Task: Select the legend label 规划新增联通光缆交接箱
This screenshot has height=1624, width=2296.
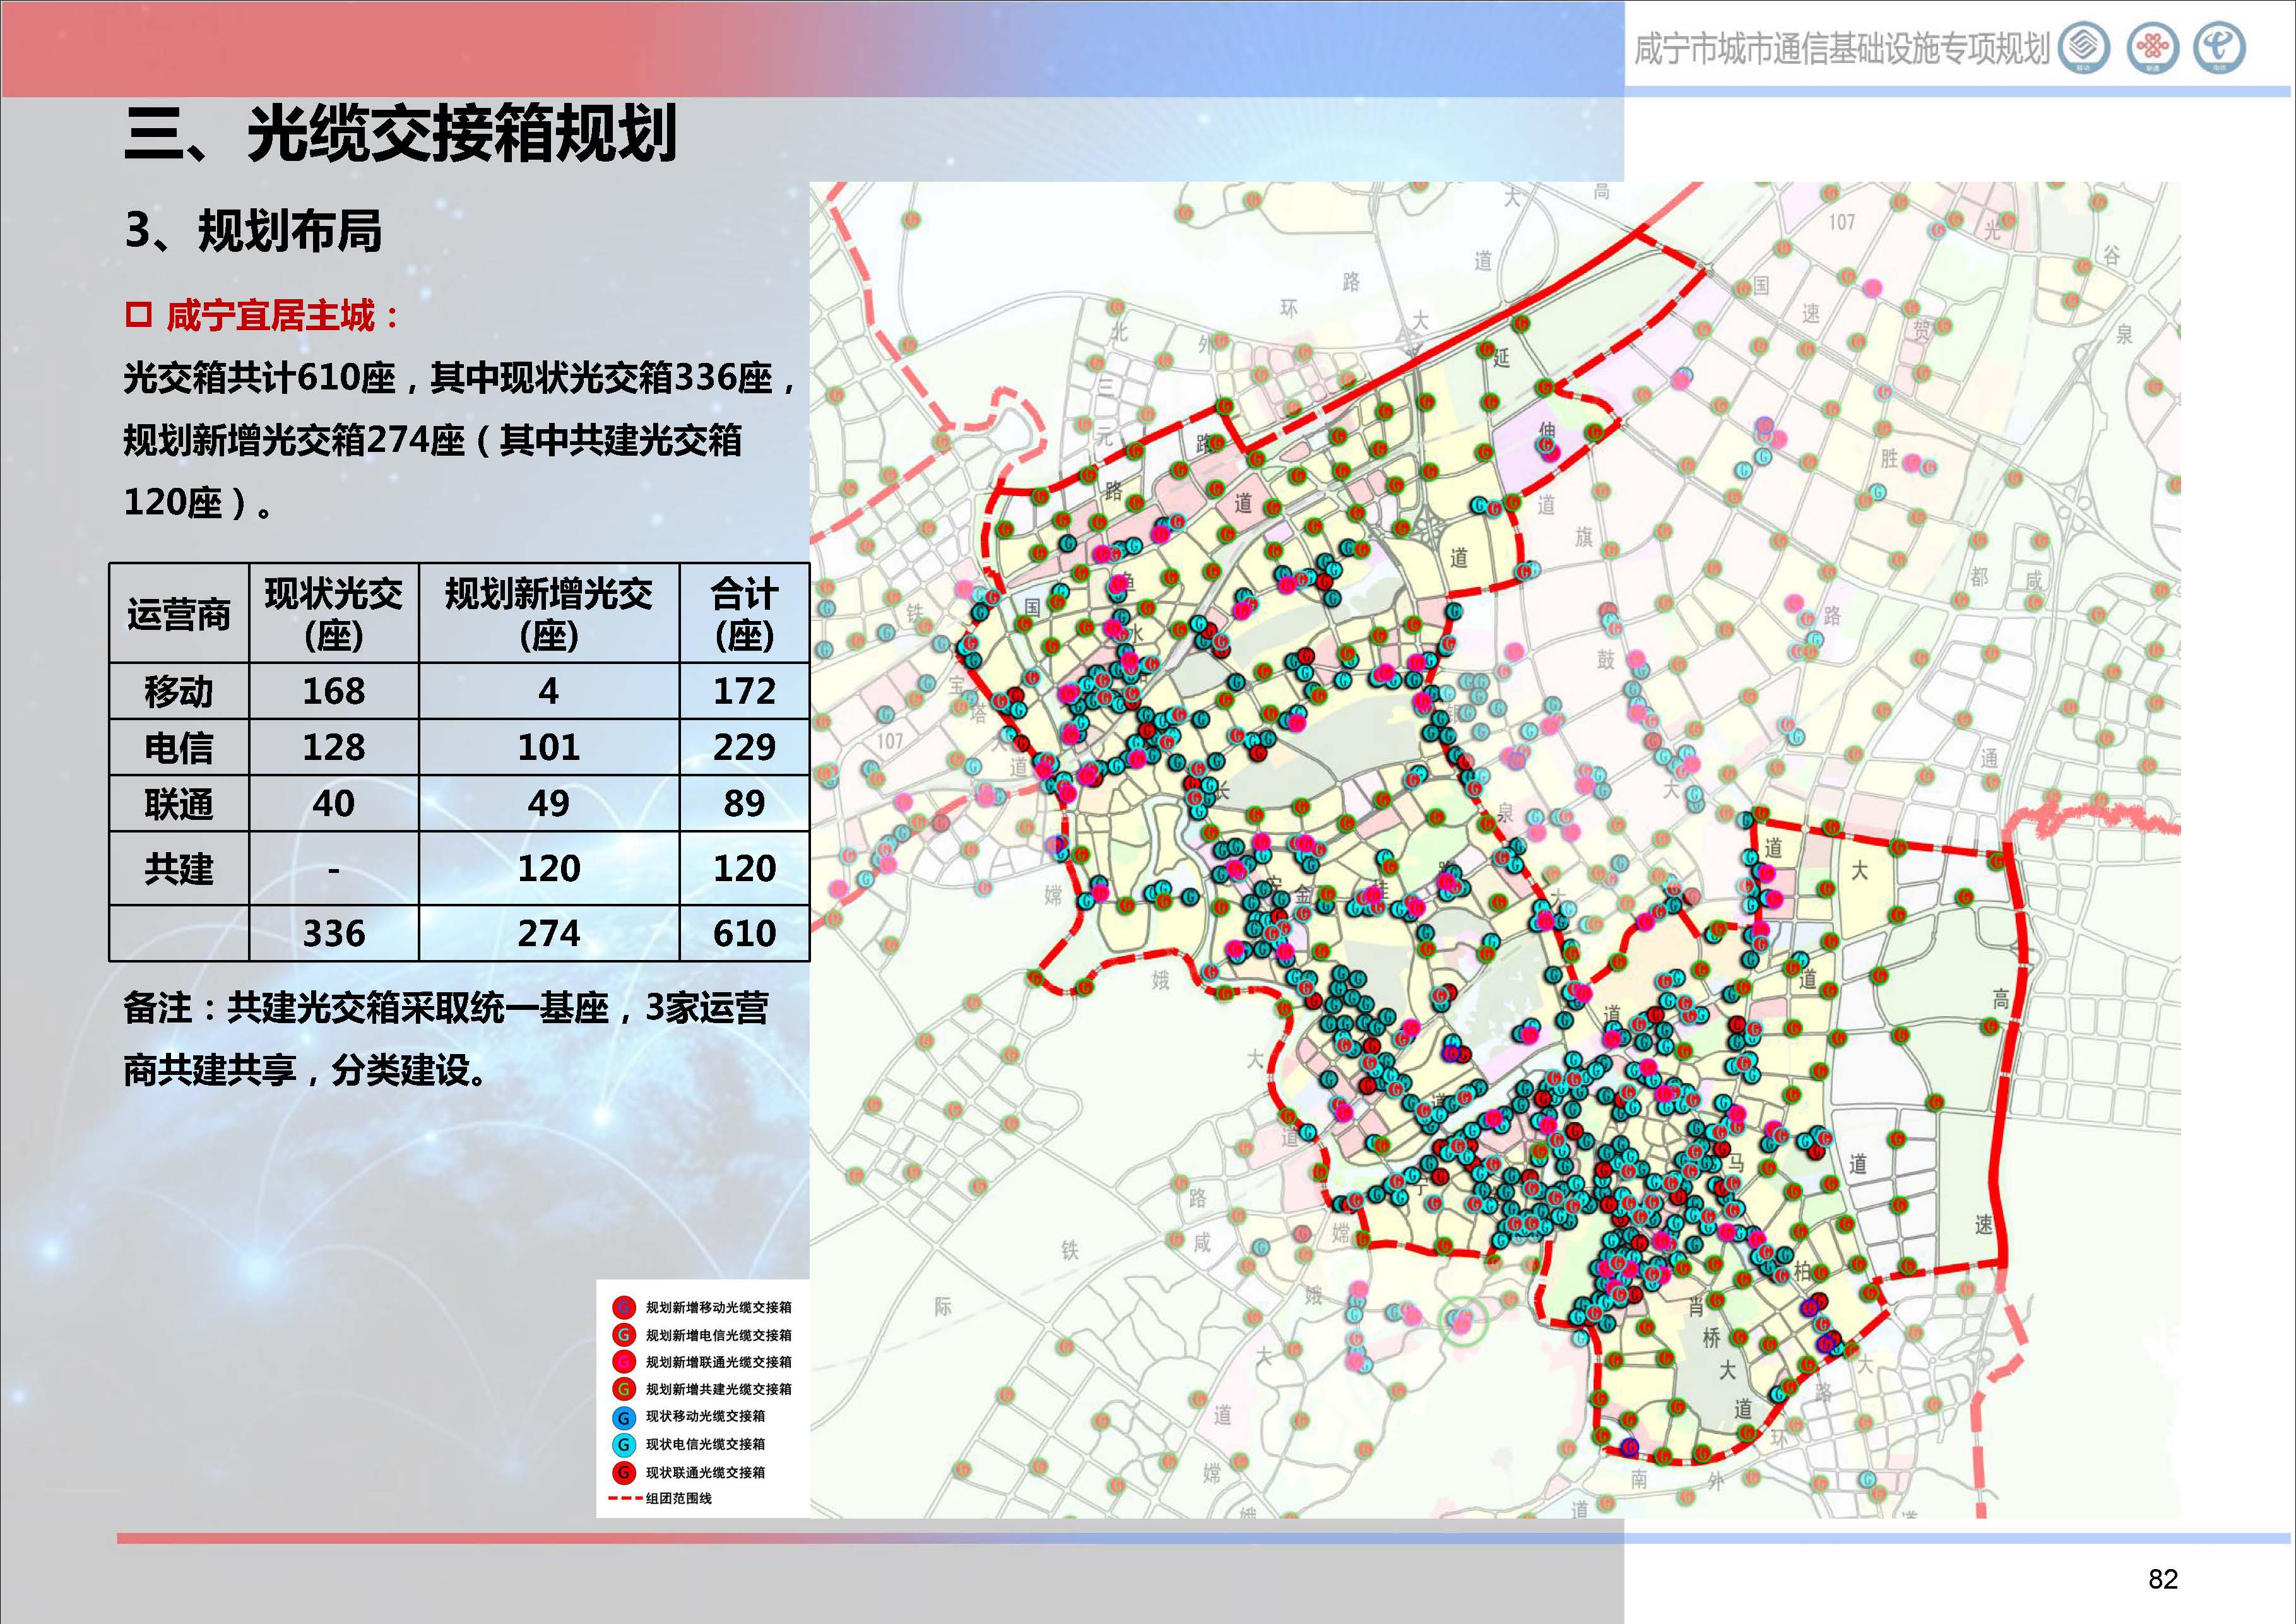Action: (x=718, y=1362)
